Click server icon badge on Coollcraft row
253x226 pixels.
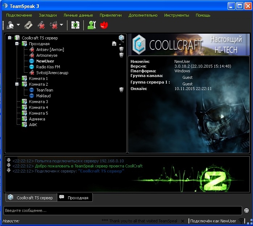(121, 38)
